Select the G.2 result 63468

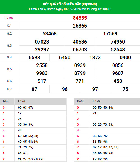(x=49, y=34)
